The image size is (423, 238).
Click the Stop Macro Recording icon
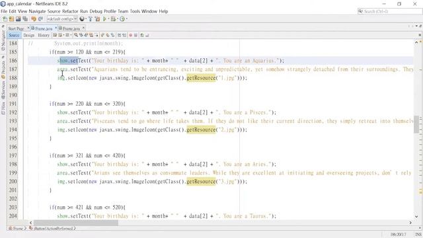tap(135, 35)
